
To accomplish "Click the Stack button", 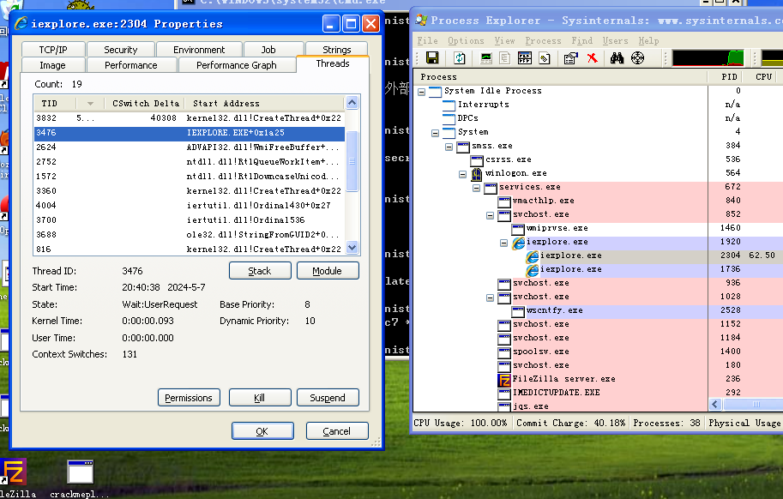I will coord(260,271).
